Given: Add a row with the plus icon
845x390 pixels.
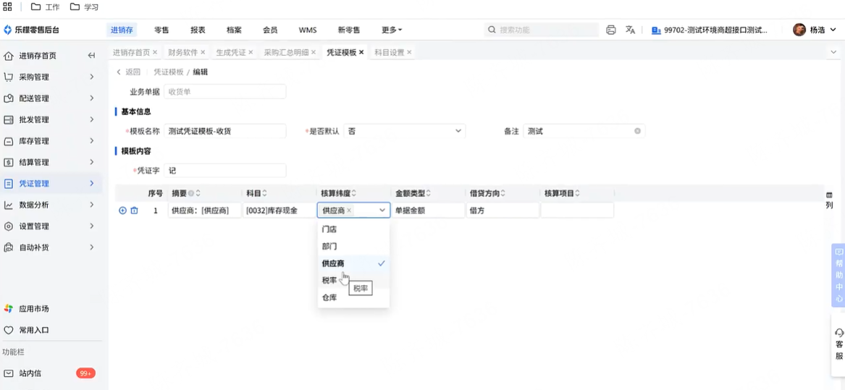Looking at the screenshot, I should coord(122,211).
